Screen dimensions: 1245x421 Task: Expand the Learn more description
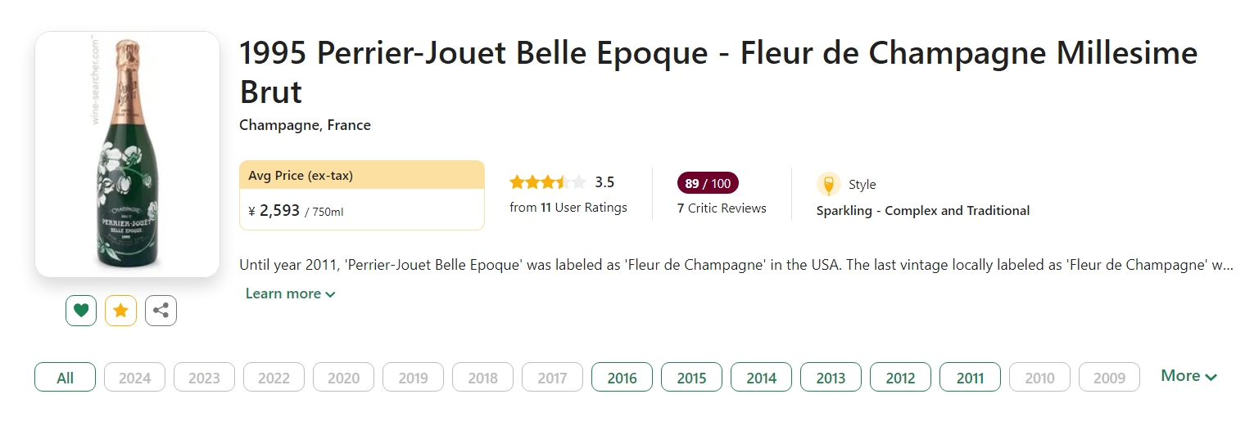[290, 293]
